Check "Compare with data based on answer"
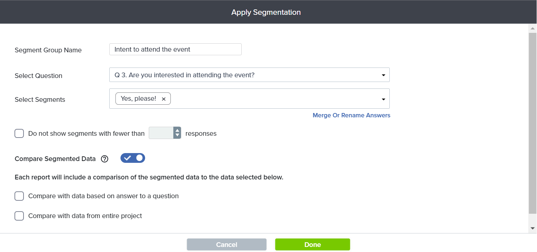537x252 pixels. tap(19, 196)
